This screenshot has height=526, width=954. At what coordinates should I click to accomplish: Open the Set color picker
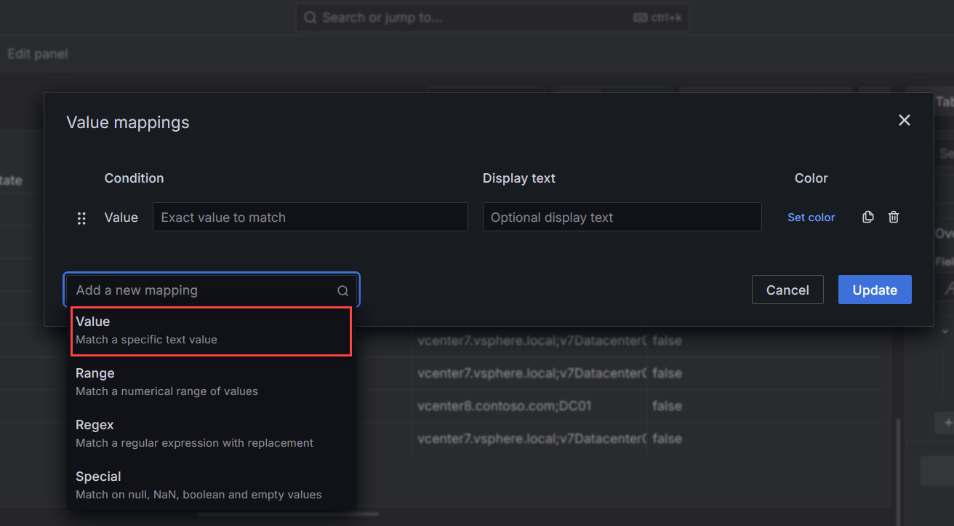[811, 217]
